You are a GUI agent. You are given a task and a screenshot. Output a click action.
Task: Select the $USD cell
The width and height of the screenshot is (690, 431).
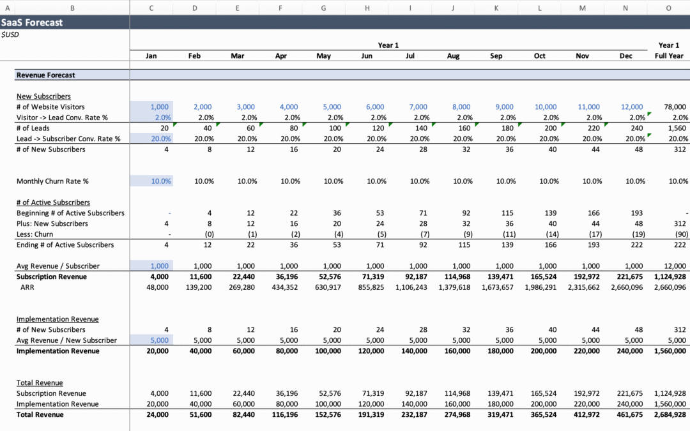[10, 34]
